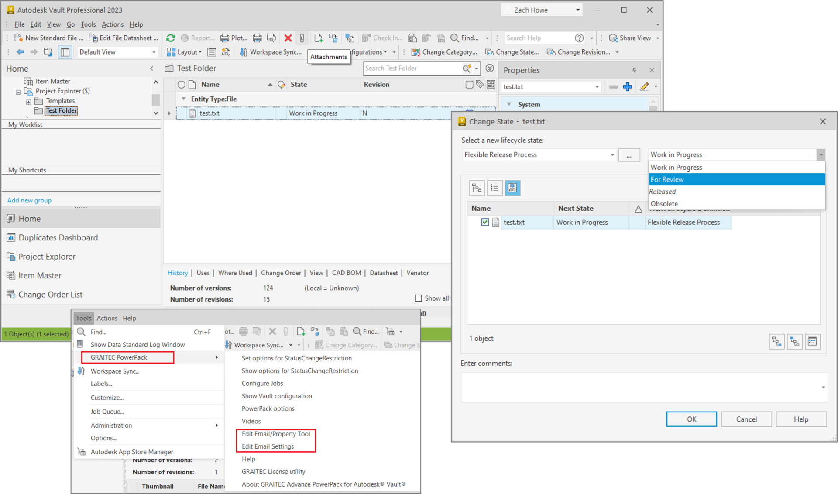Screen dimensions: 838x494
Task: Click the blue back navigation arrow
Action: (20, 52)
